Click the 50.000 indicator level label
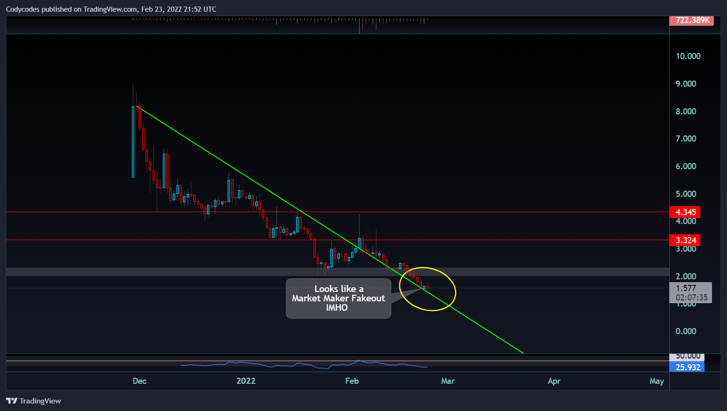 pyautogui.click(x=688, y=356)
